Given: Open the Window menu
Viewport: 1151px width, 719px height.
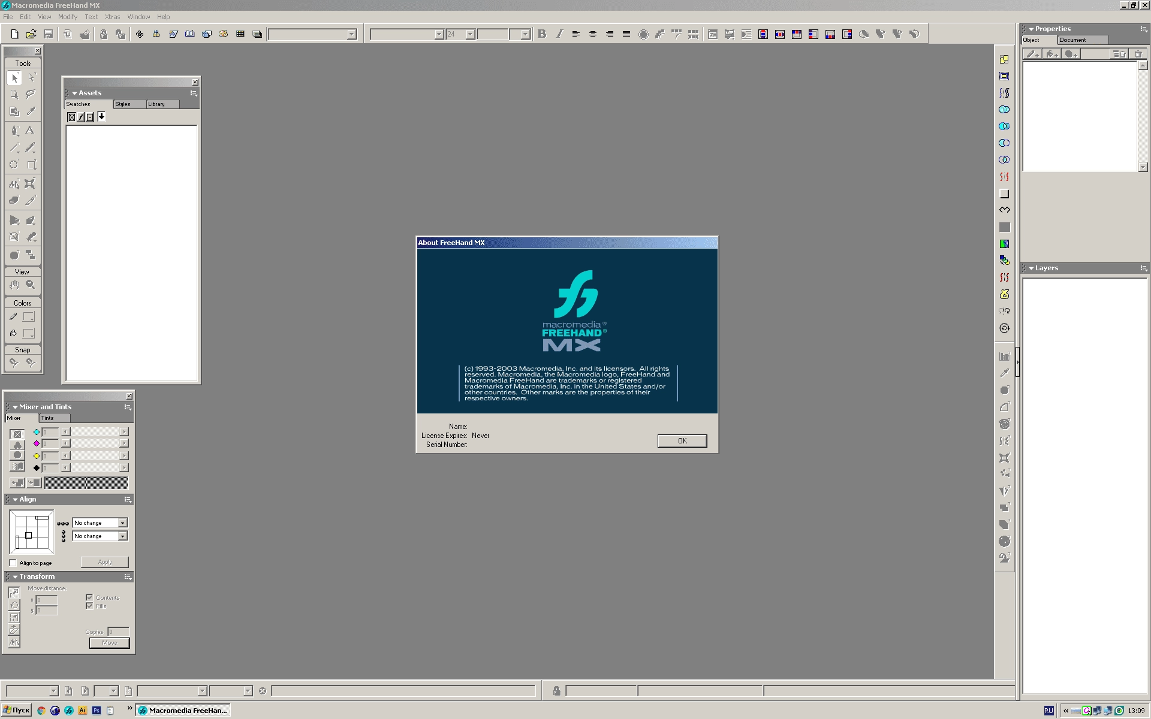Looking at the screenshot, I should coord(138,17).
